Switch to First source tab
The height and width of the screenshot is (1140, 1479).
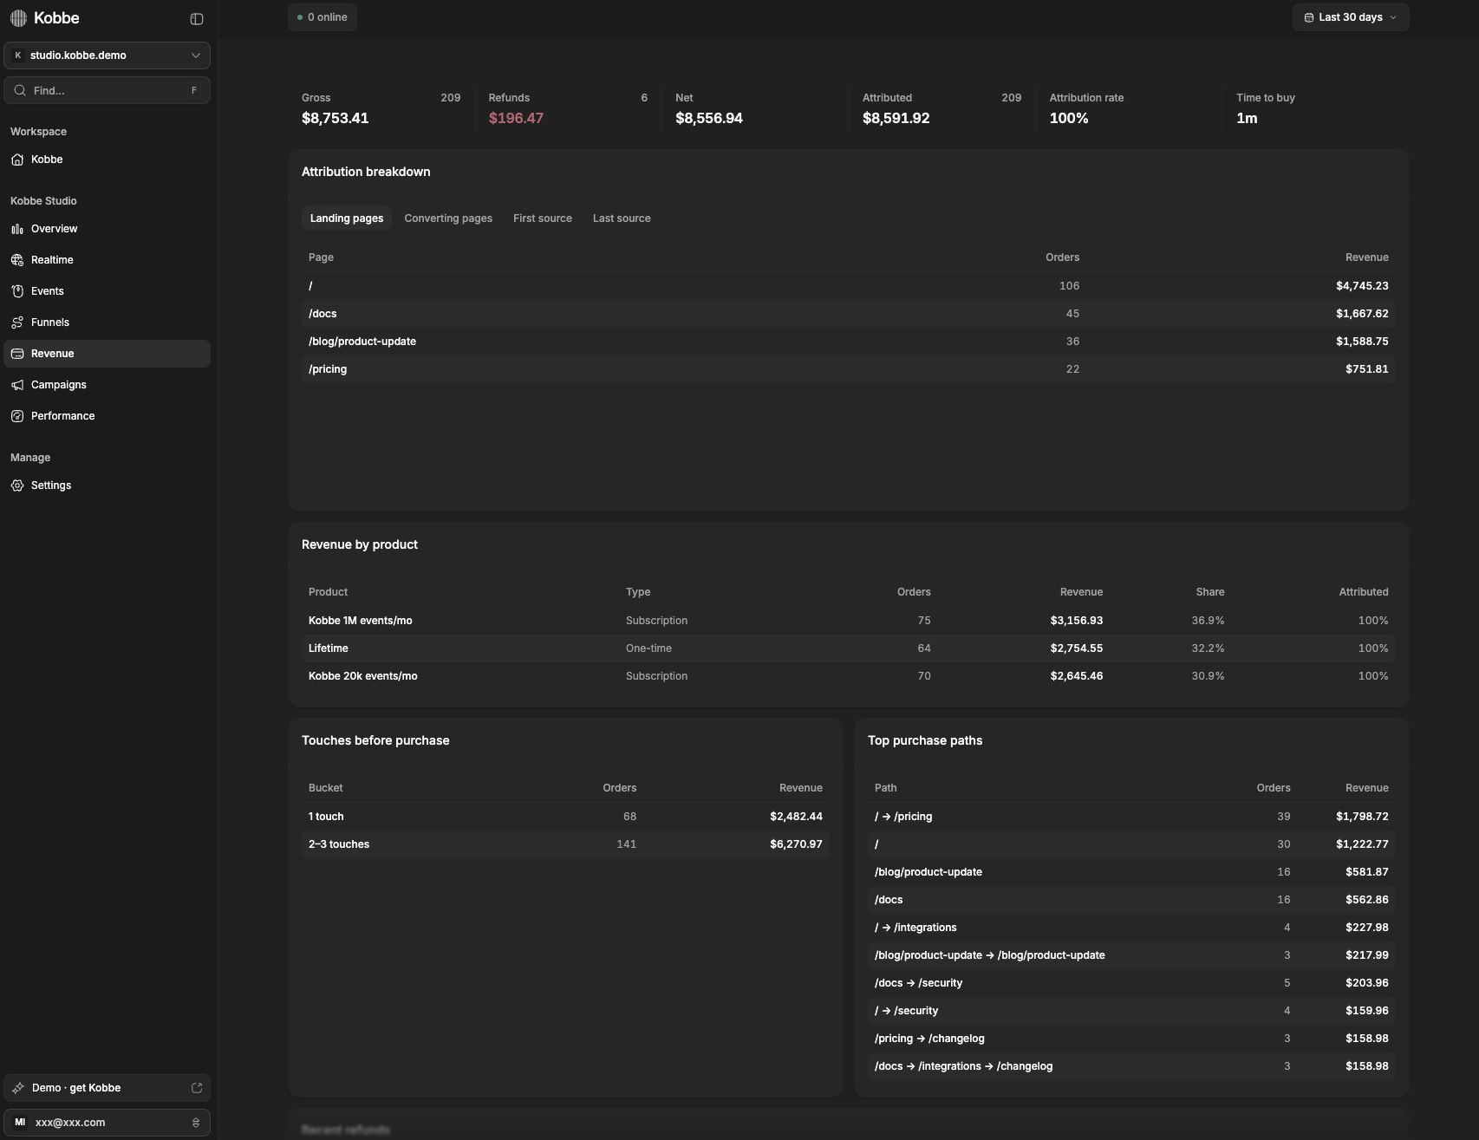click(x=543, y=218)
